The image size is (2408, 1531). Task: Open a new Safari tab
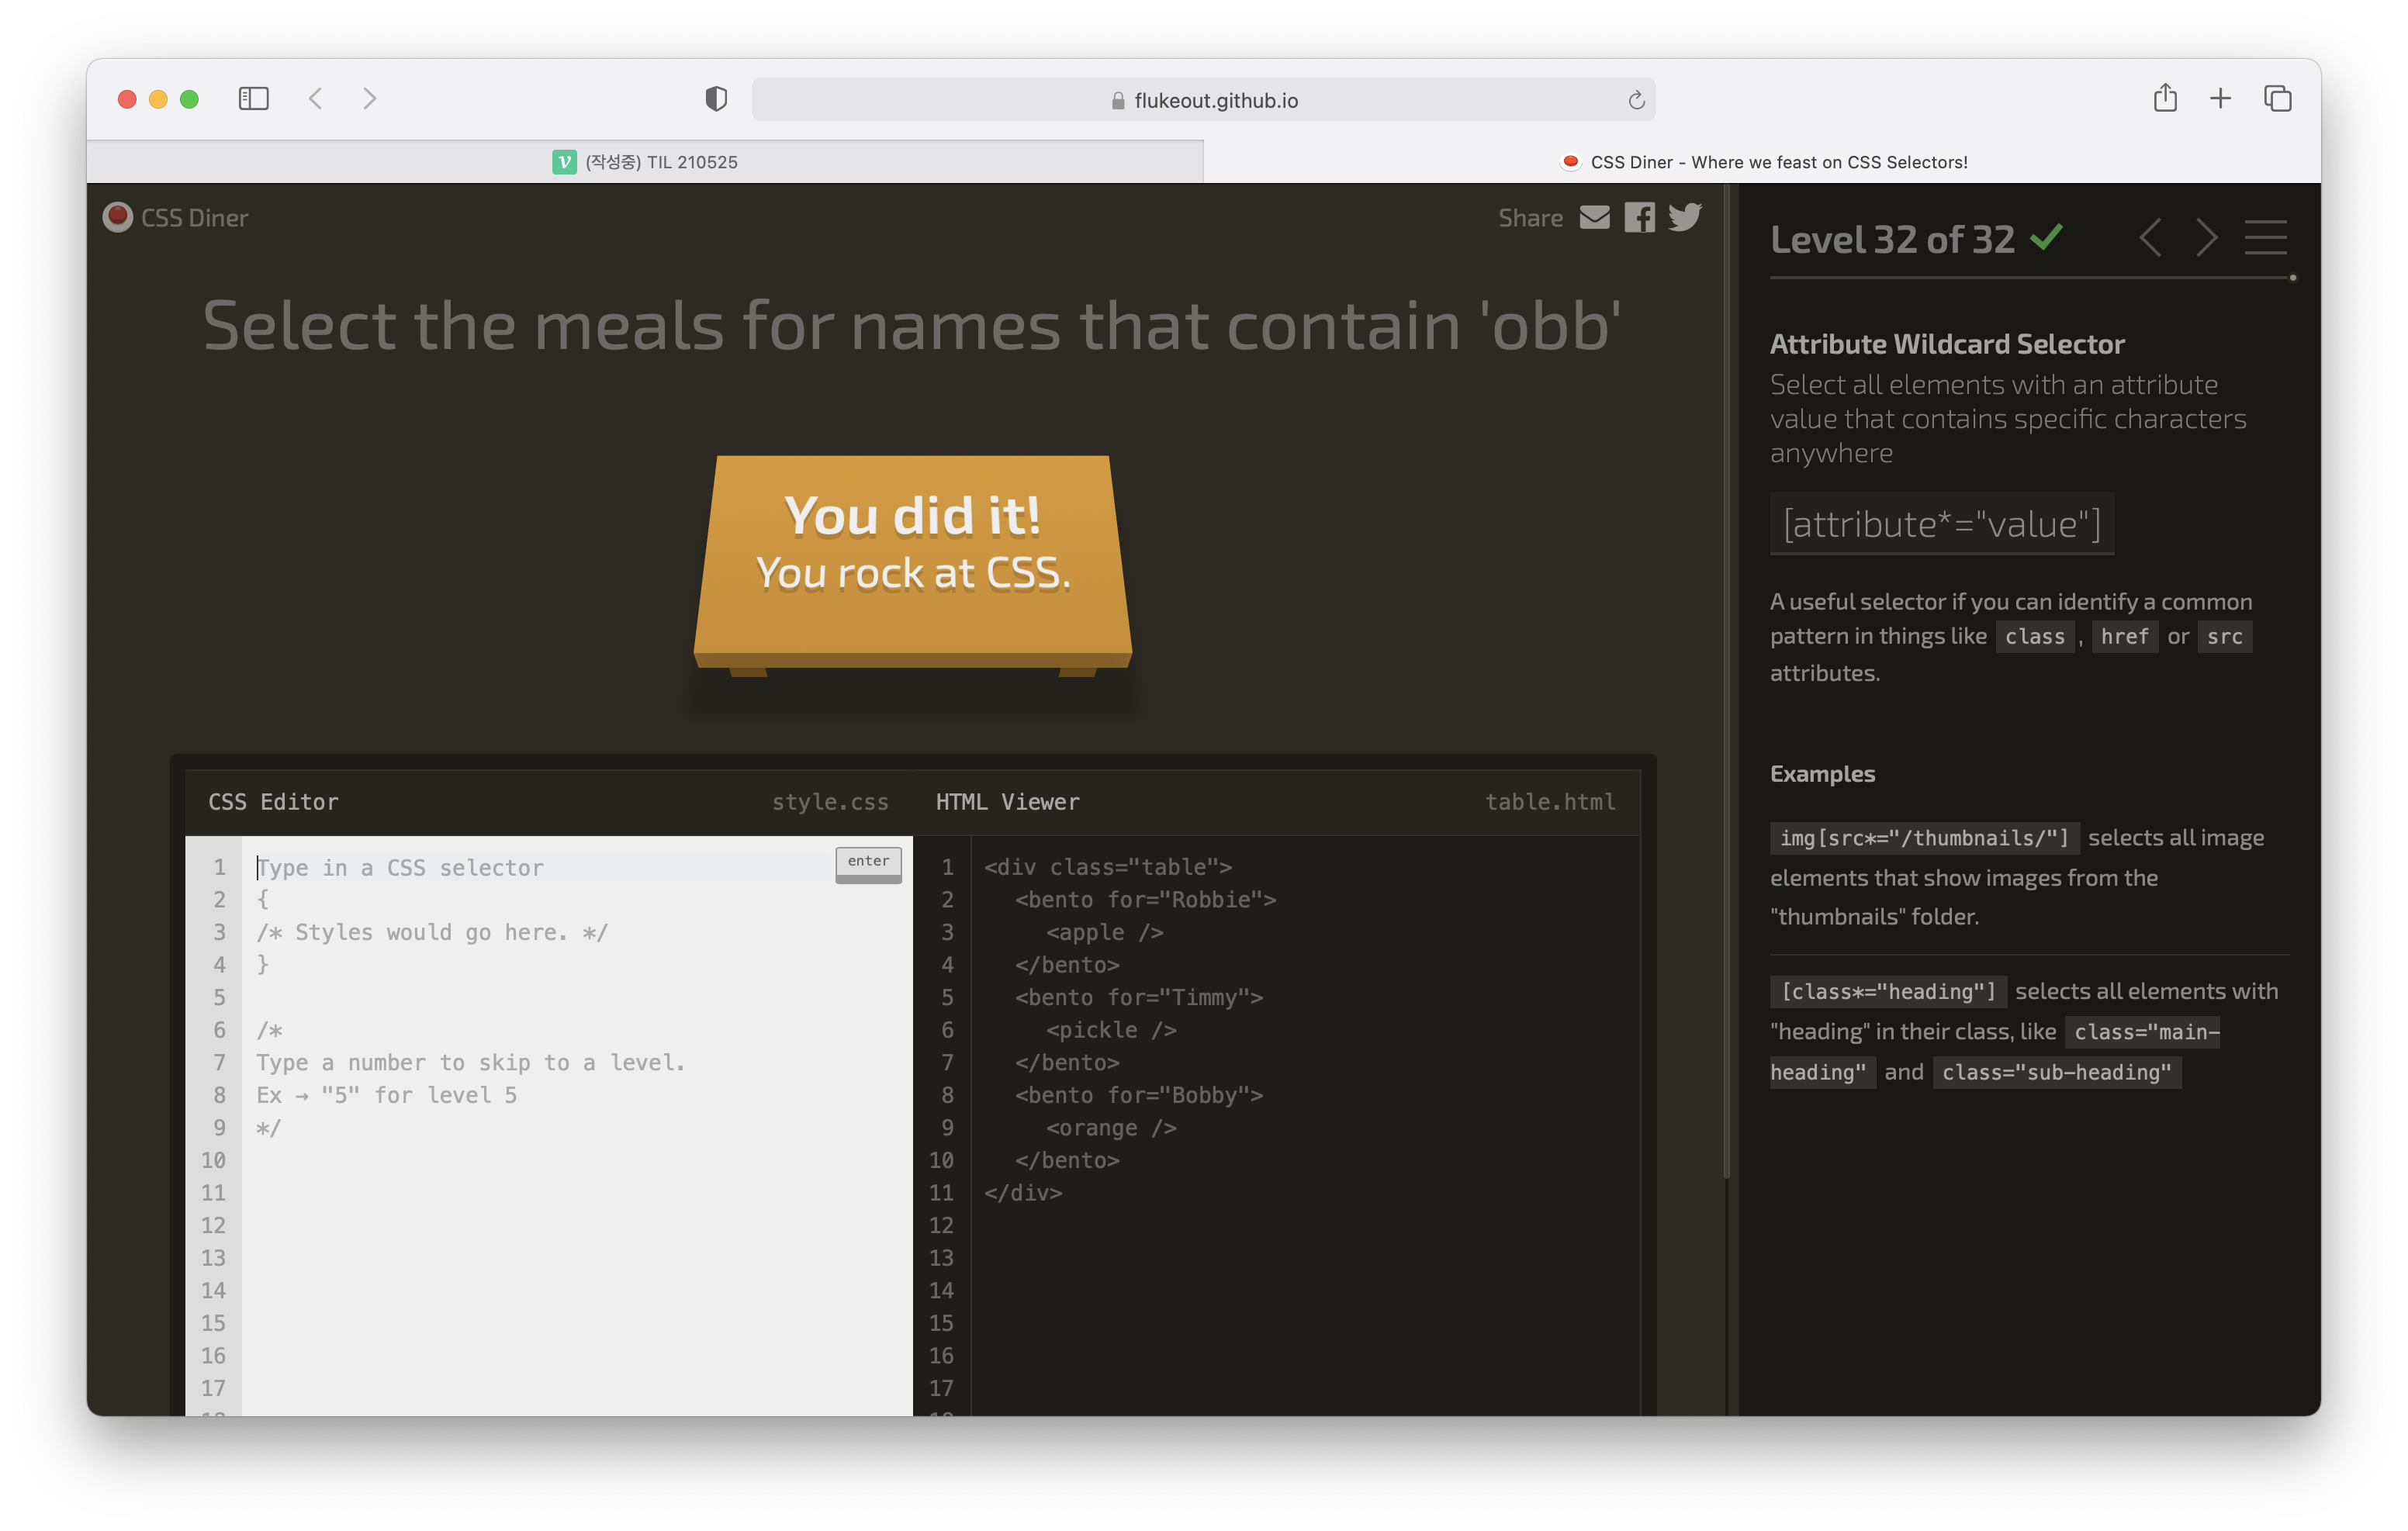pyautogui.click(x=2220, y=98)
